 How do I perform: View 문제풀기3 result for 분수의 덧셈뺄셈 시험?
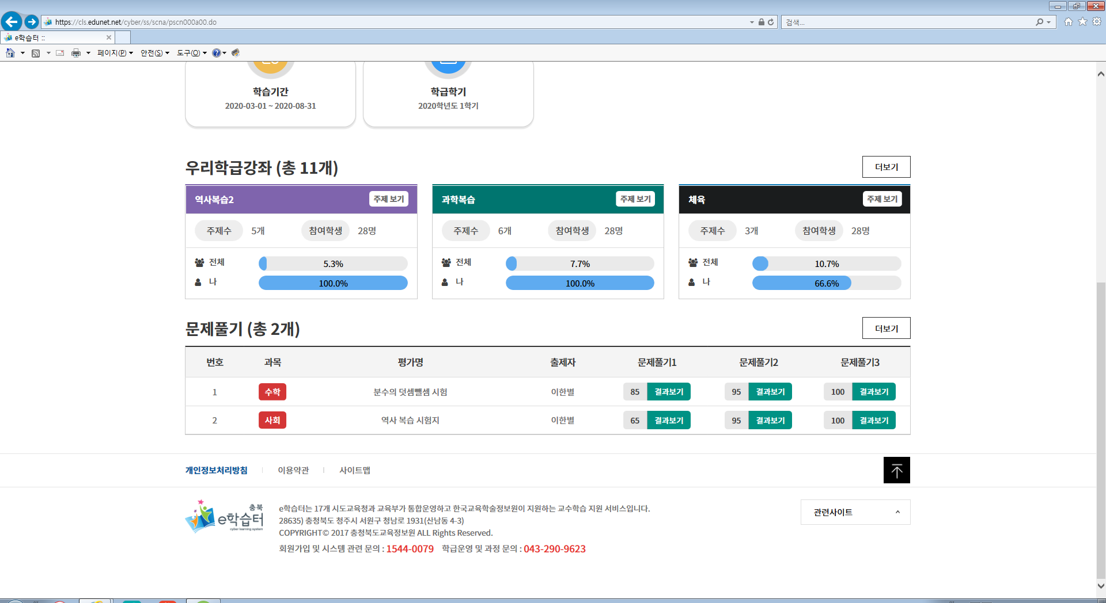pos(874,392)
